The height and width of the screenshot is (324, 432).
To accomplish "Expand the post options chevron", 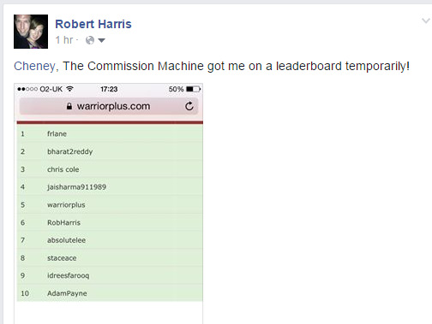I will (x=426, y=21).
